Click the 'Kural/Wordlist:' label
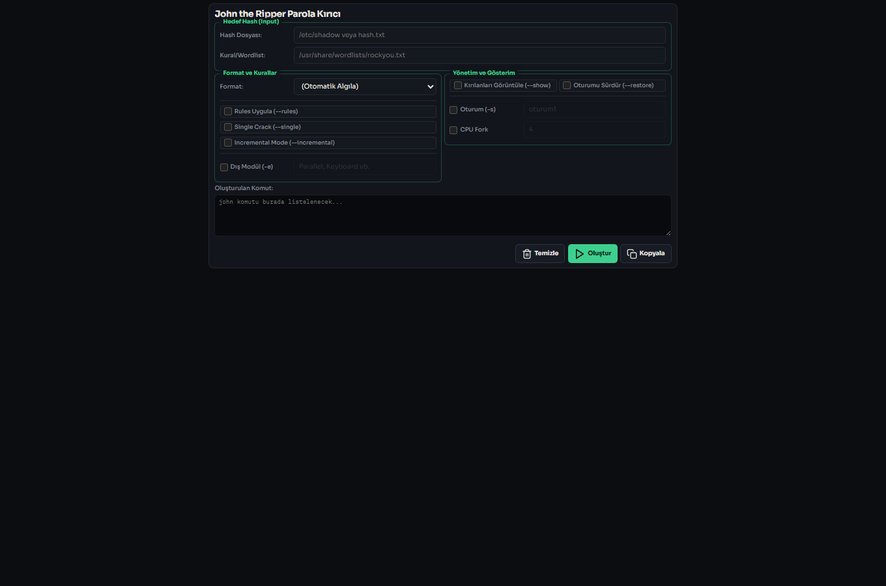The width and height of the screenshot is (886, 586). (242, 55)
